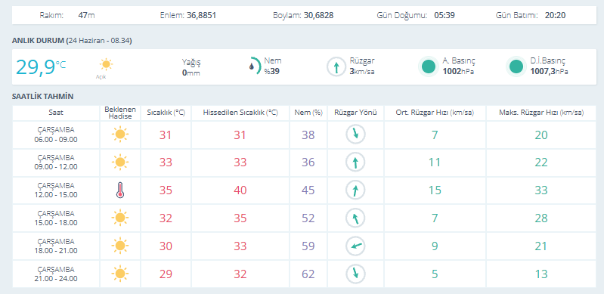604x294 pixels.
Task: Click the Sıcaklık (°C) column header
Action: 166,113
